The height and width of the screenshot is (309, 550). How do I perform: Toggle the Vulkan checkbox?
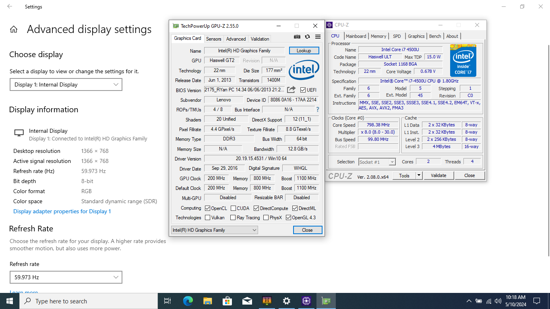pos(208,218)
